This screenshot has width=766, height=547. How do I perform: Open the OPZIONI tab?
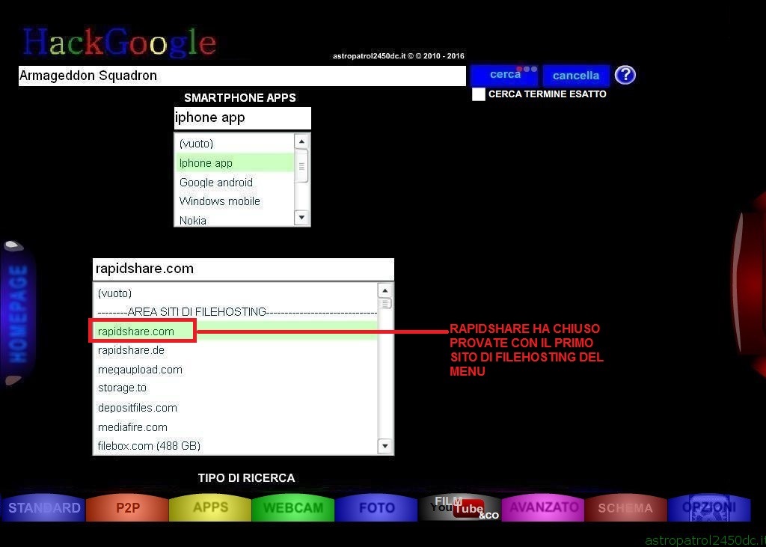pos(709,508)
